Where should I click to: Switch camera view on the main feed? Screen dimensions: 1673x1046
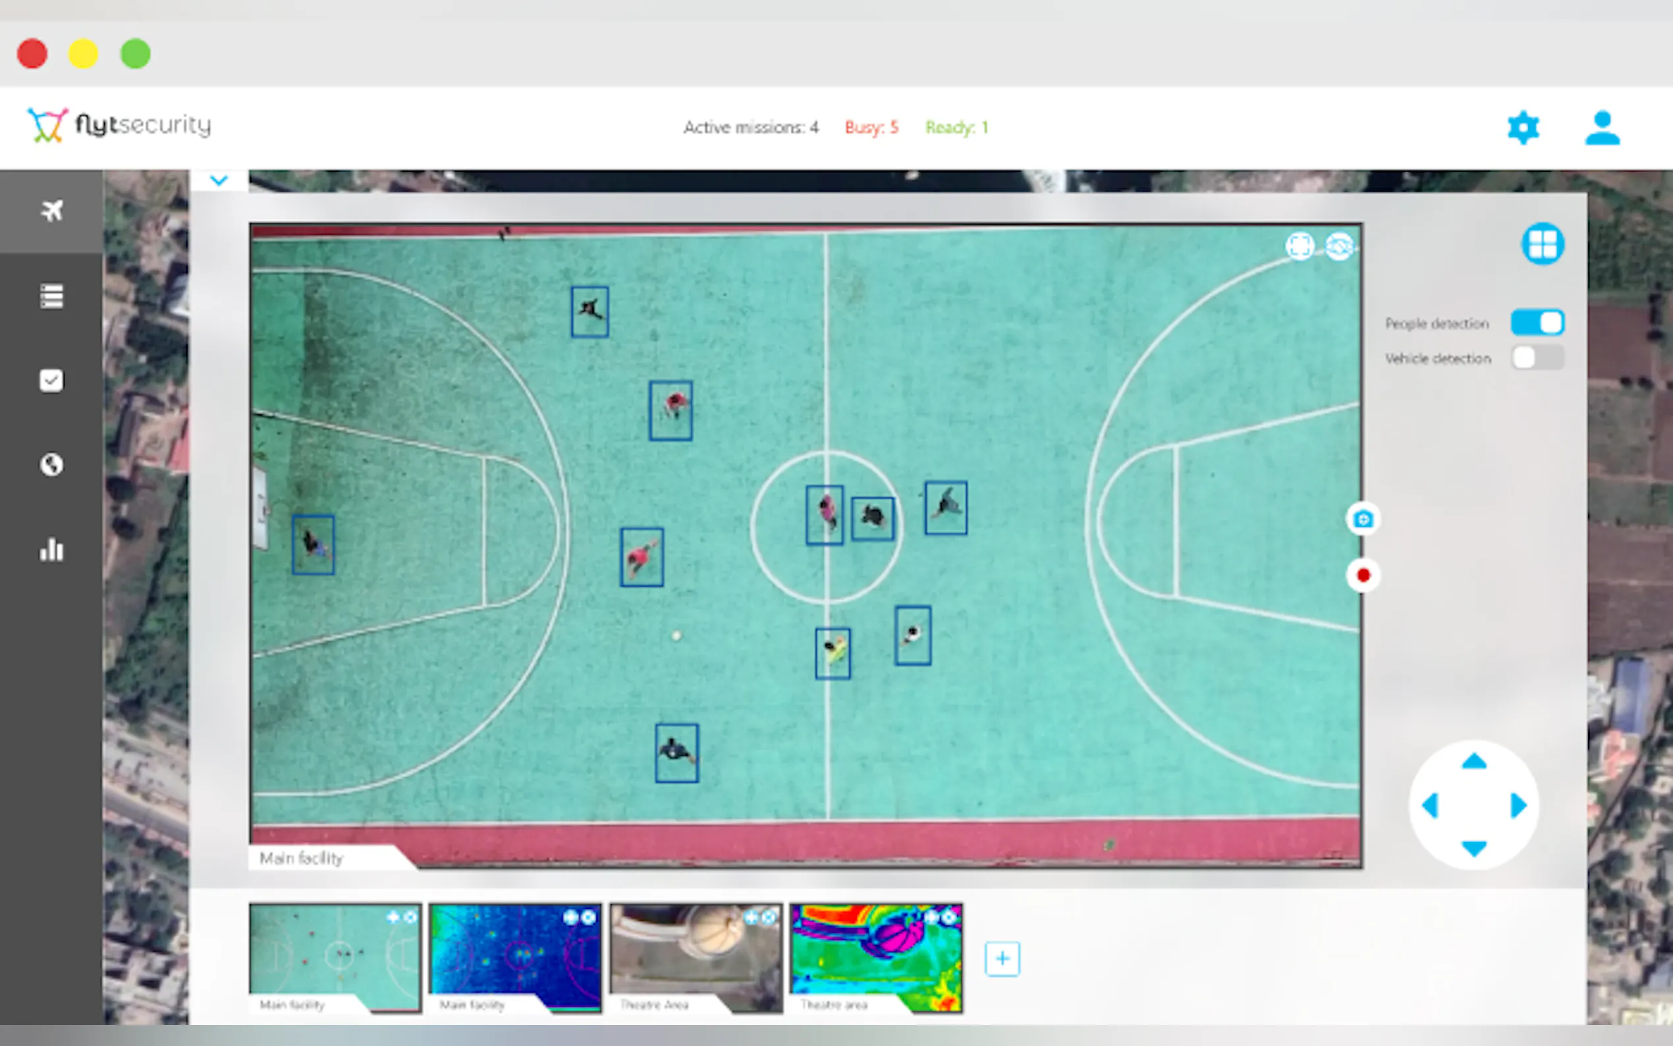[1339, 246]
